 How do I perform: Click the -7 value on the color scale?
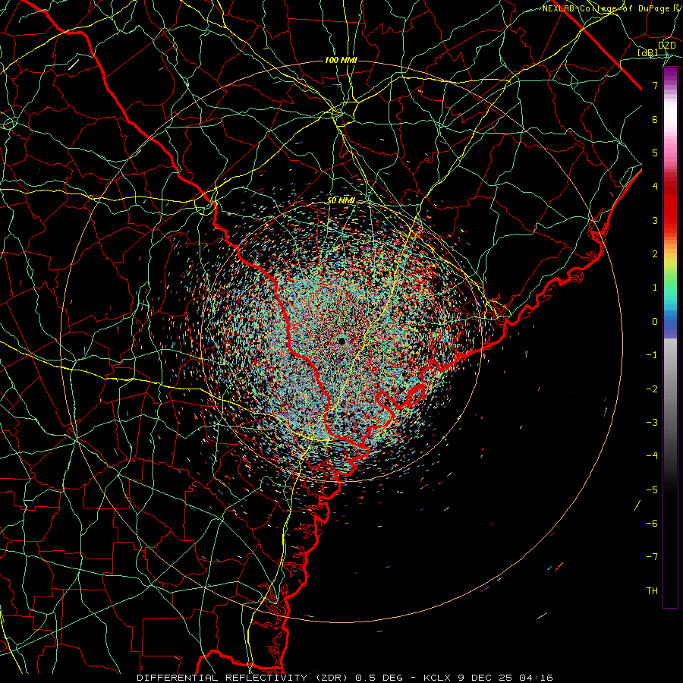pyautogui.click(x=652, y=557)
